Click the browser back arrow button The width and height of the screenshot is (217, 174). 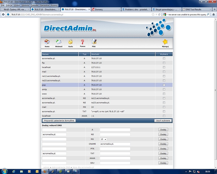(3, 14)
